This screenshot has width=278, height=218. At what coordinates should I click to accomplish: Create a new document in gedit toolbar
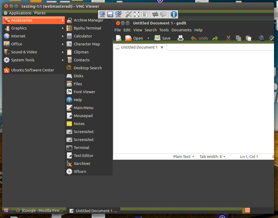[x=119, y=38]
